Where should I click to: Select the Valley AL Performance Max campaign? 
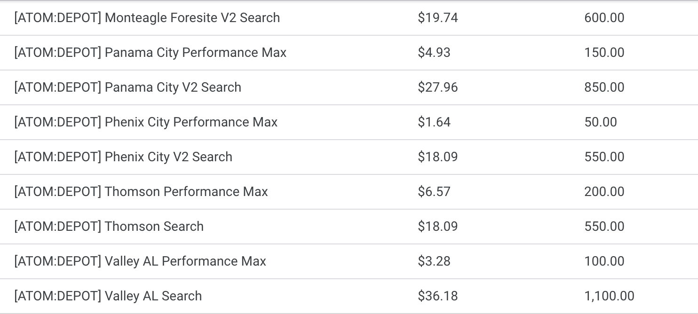(x=140, y=261)
